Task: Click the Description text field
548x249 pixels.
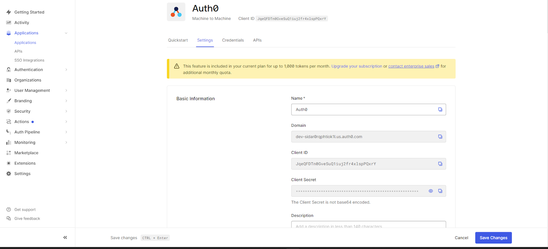Action: click(x=369, y=225)
